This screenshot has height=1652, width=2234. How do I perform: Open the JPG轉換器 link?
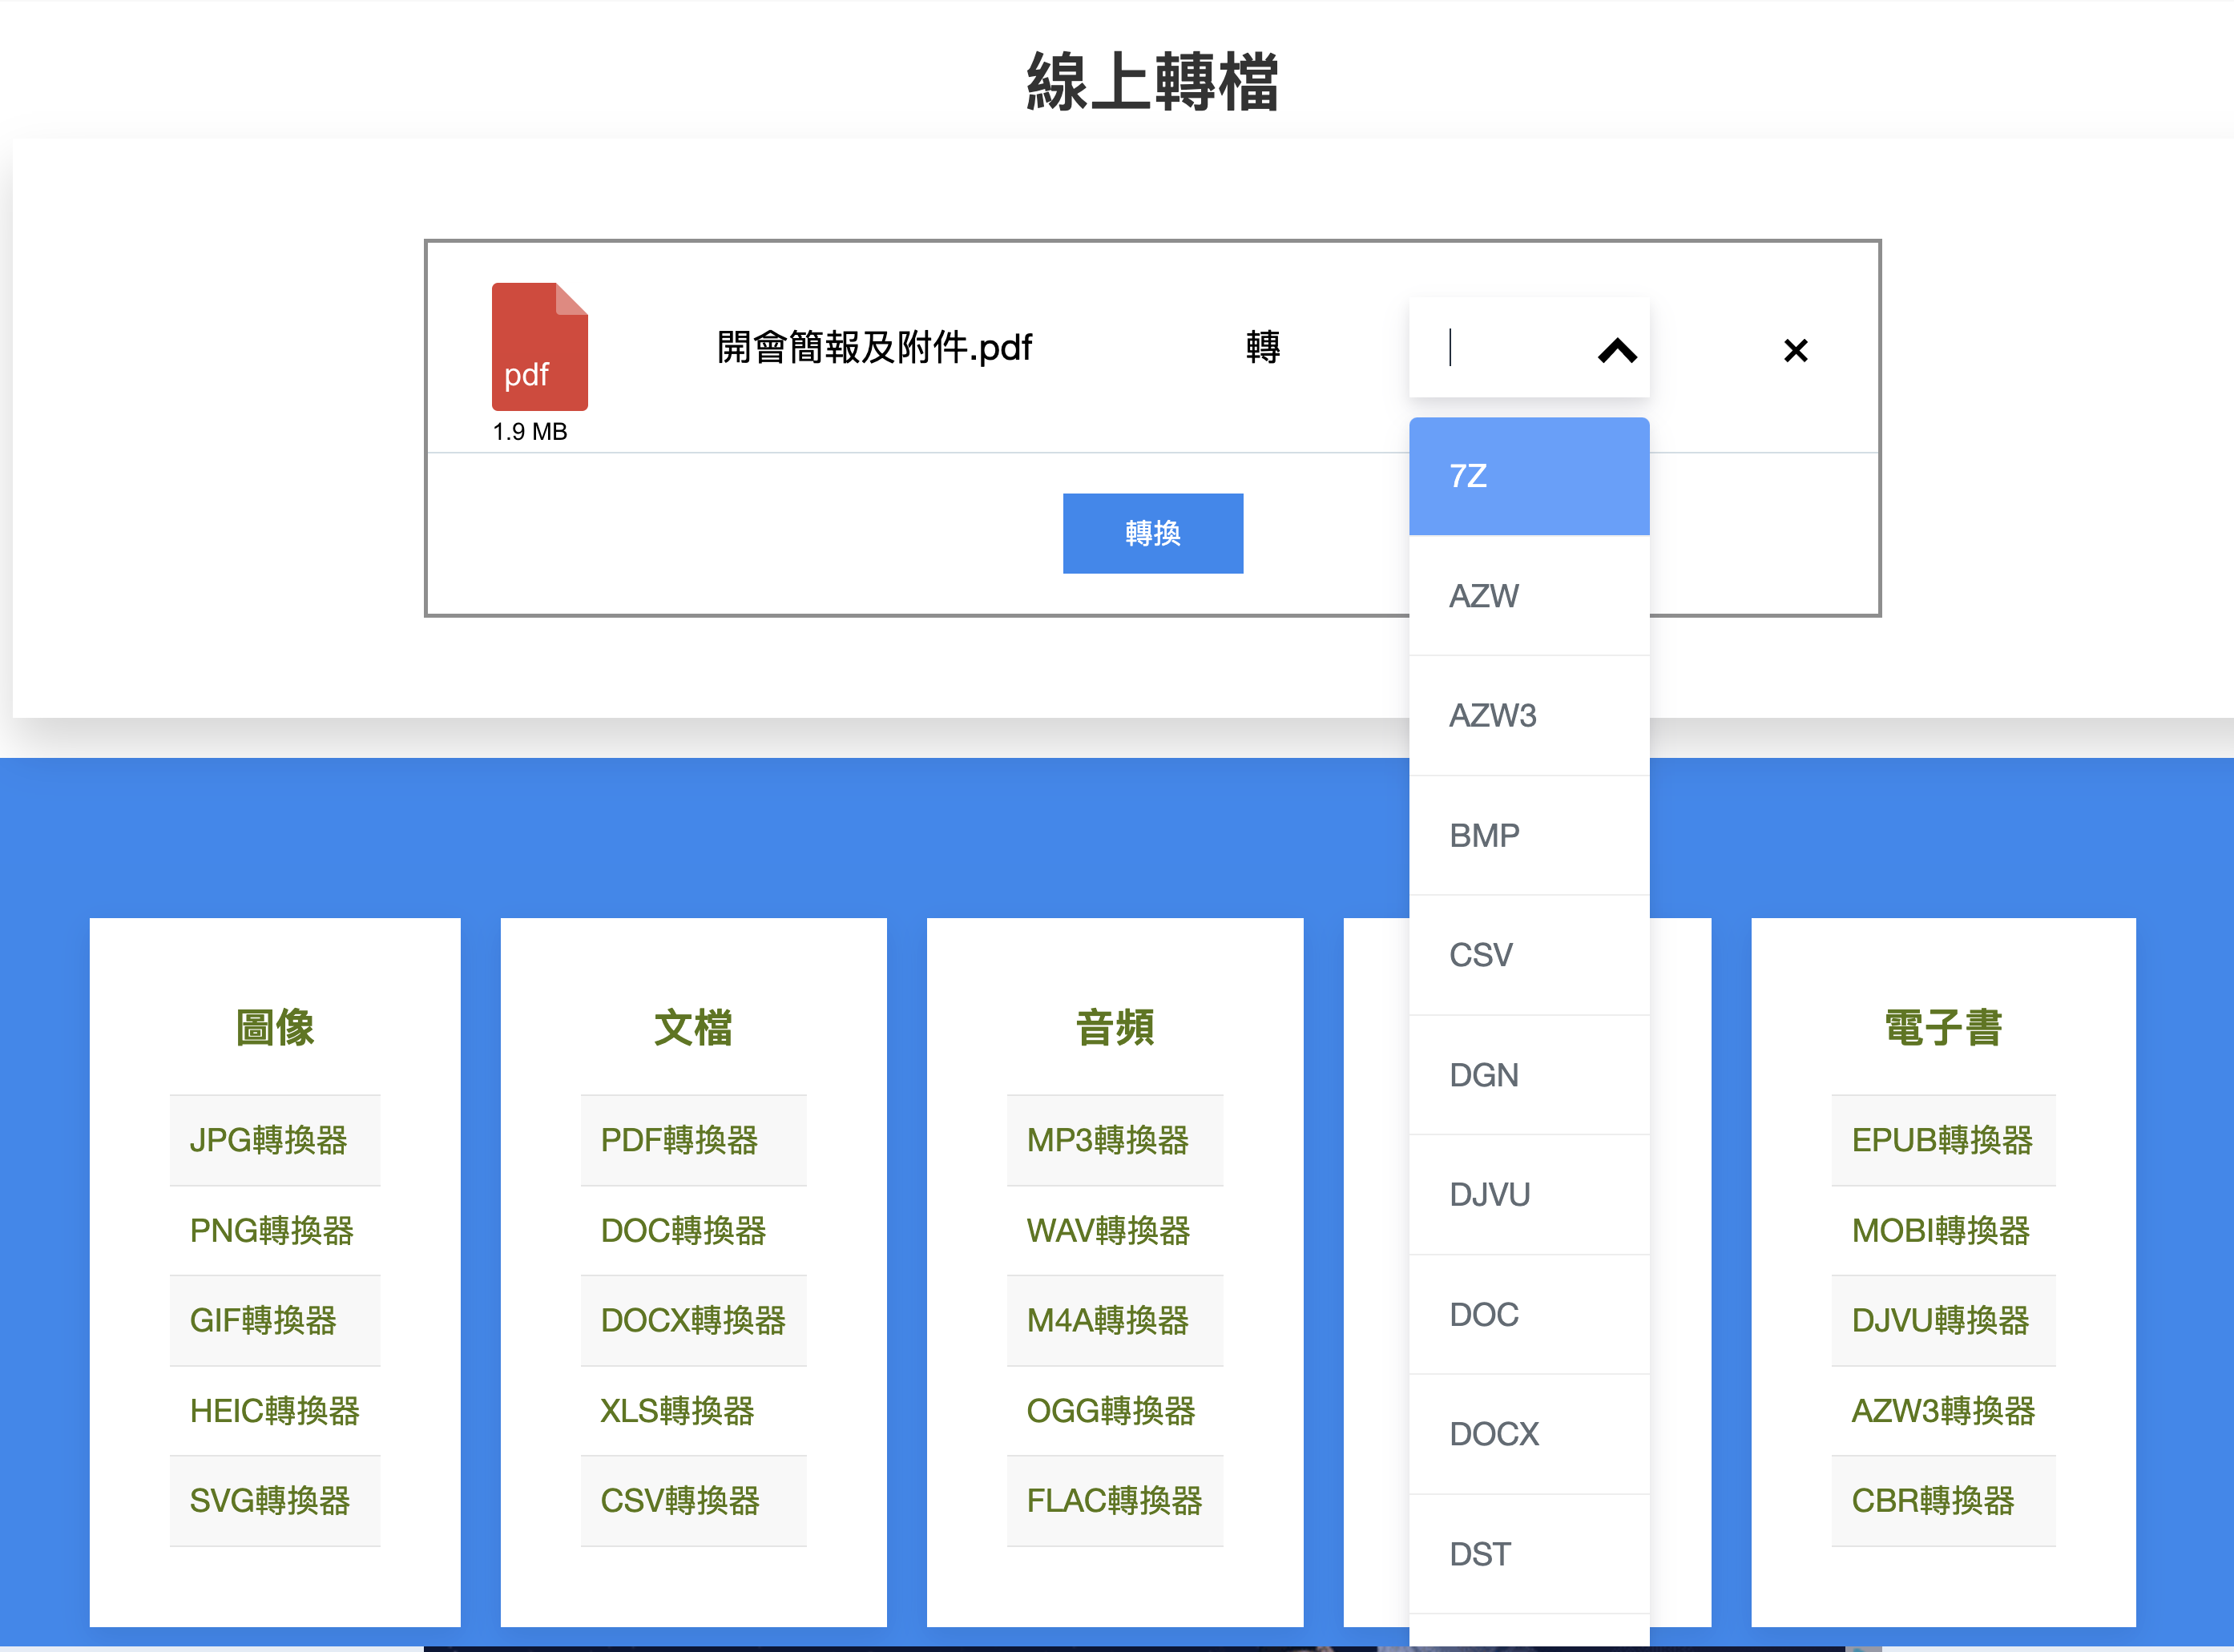tap(268, 1140)
